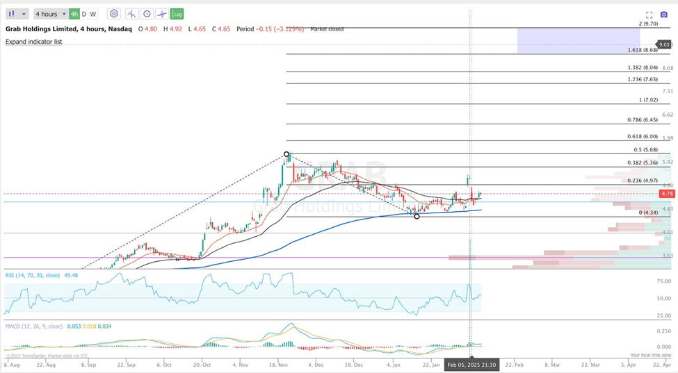Click the '0 (4.34)' Fibonacci label
This screenshot has width=678, height=373.
tap(649, 213)
